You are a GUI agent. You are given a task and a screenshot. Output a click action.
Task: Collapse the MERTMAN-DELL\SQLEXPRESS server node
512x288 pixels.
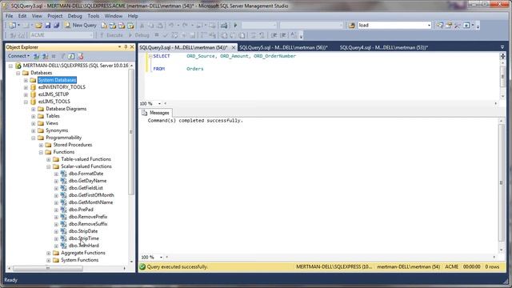point(10,66)
